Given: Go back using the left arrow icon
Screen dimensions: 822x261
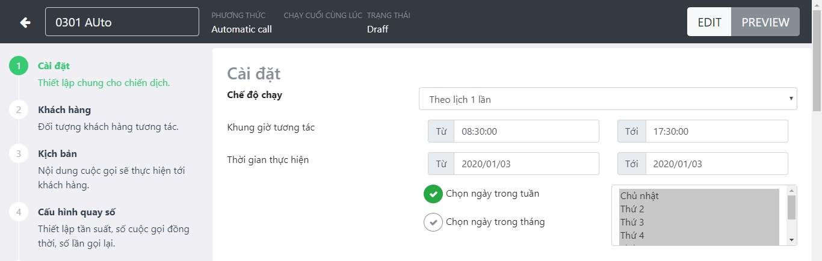Looking at the screenshot, I should [x=25, y=22].
